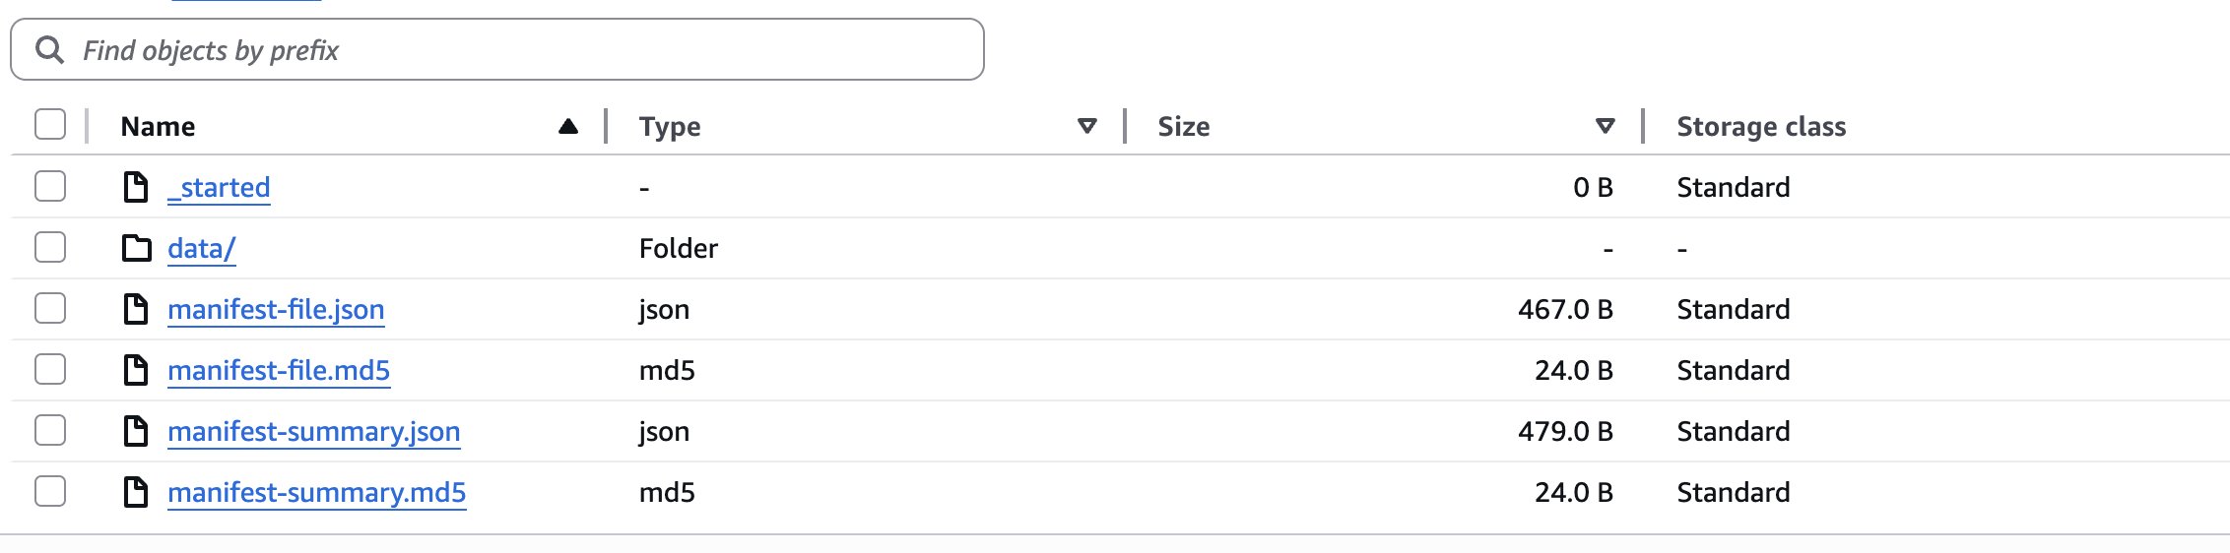
Task: Click the search magnifier icon
Action: tap(49, 50)
